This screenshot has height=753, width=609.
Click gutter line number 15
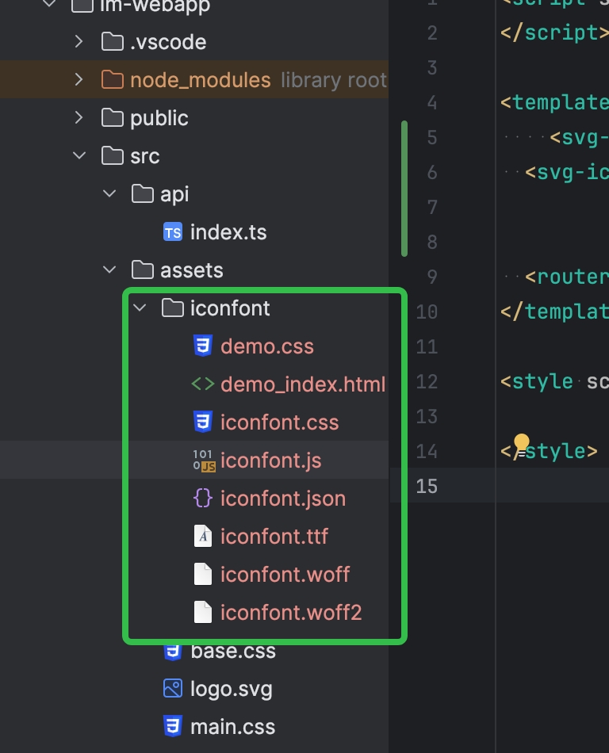point(427,486)
